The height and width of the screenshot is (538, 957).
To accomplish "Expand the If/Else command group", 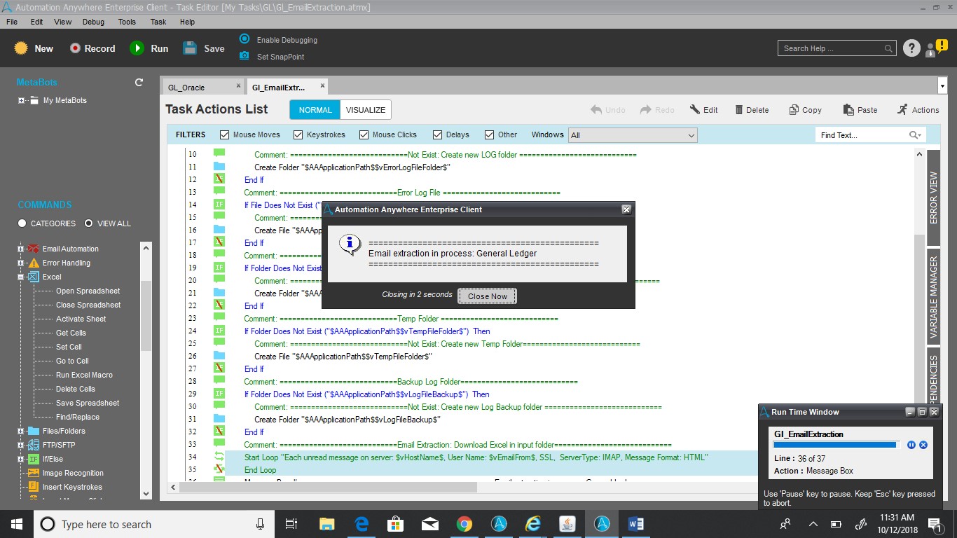I will (22, 459).
